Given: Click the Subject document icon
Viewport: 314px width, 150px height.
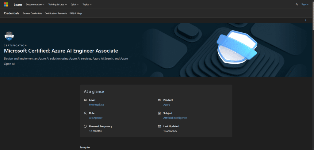Looking at the screenshot, I should point(159,113).
